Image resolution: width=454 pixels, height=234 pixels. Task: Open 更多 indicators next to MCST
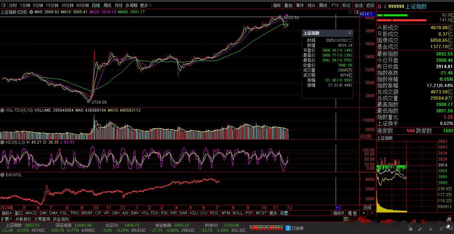(x=273, y=213)
